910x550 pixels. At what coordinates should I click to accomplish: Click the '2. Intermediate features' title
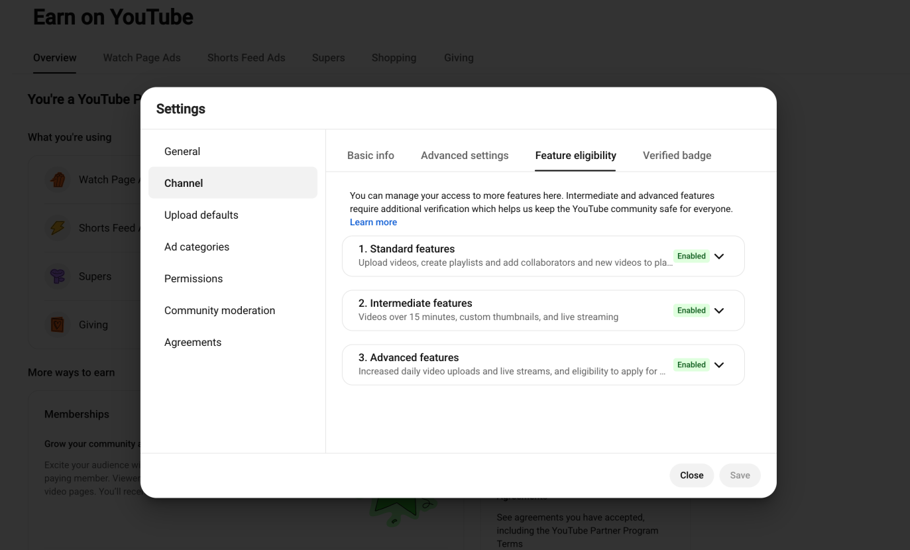pos(416,303)
